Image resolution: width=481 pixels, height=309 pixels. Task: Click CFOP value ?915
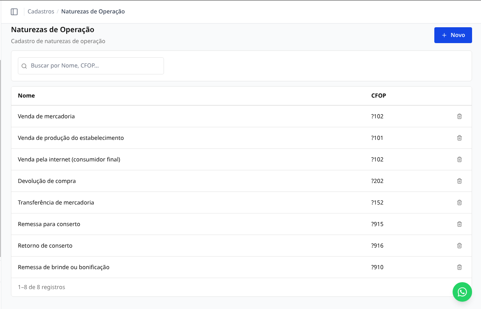click(377, 224)
